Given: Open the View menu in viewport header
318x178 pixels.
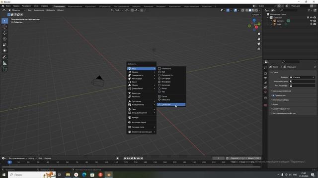Looking at the screenshot, I should point(30,10).
